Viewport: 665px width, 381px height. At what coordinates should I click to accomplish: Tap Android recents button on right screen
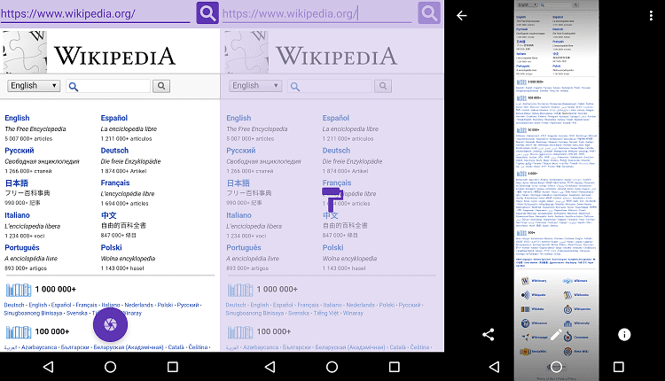point(619,367)
